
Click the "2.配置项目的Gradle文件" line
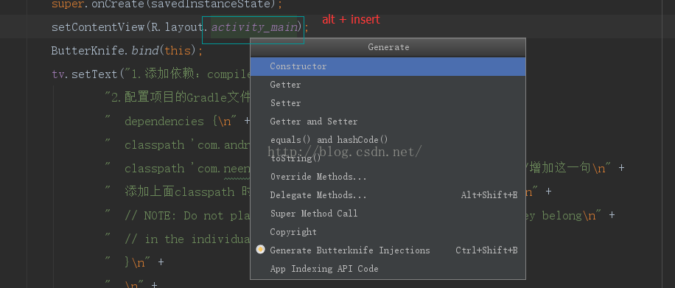pos(178,98)
